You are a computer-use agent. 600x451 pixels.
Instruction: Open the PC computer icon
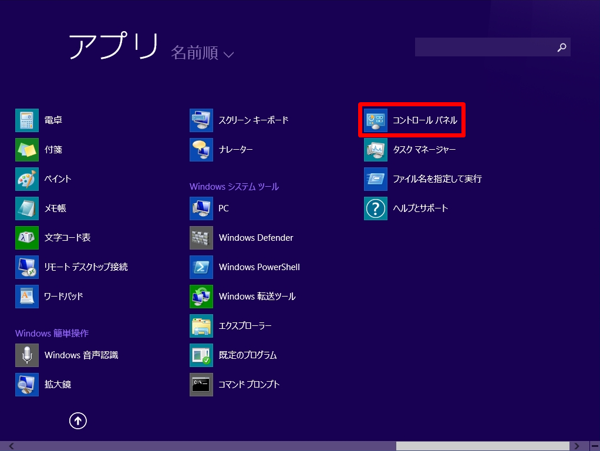201,208
